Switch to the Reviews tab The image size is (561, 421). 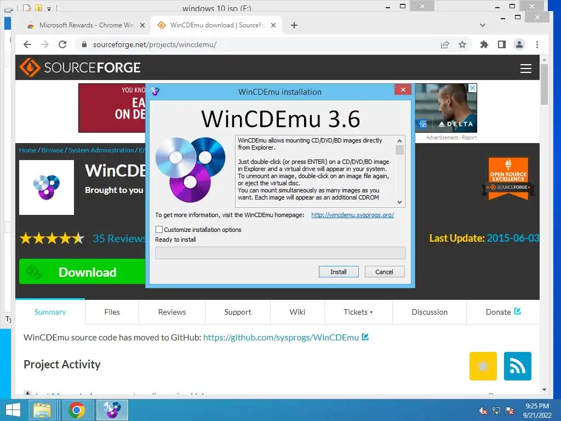[172, 312]
